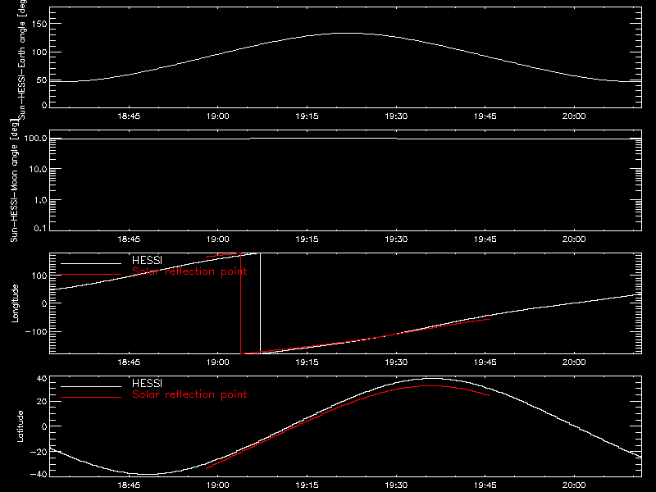Click the white HESSI legend line in Latitude plot
The width and height of the screenshot is (656, 492).
tap(91, 386)
